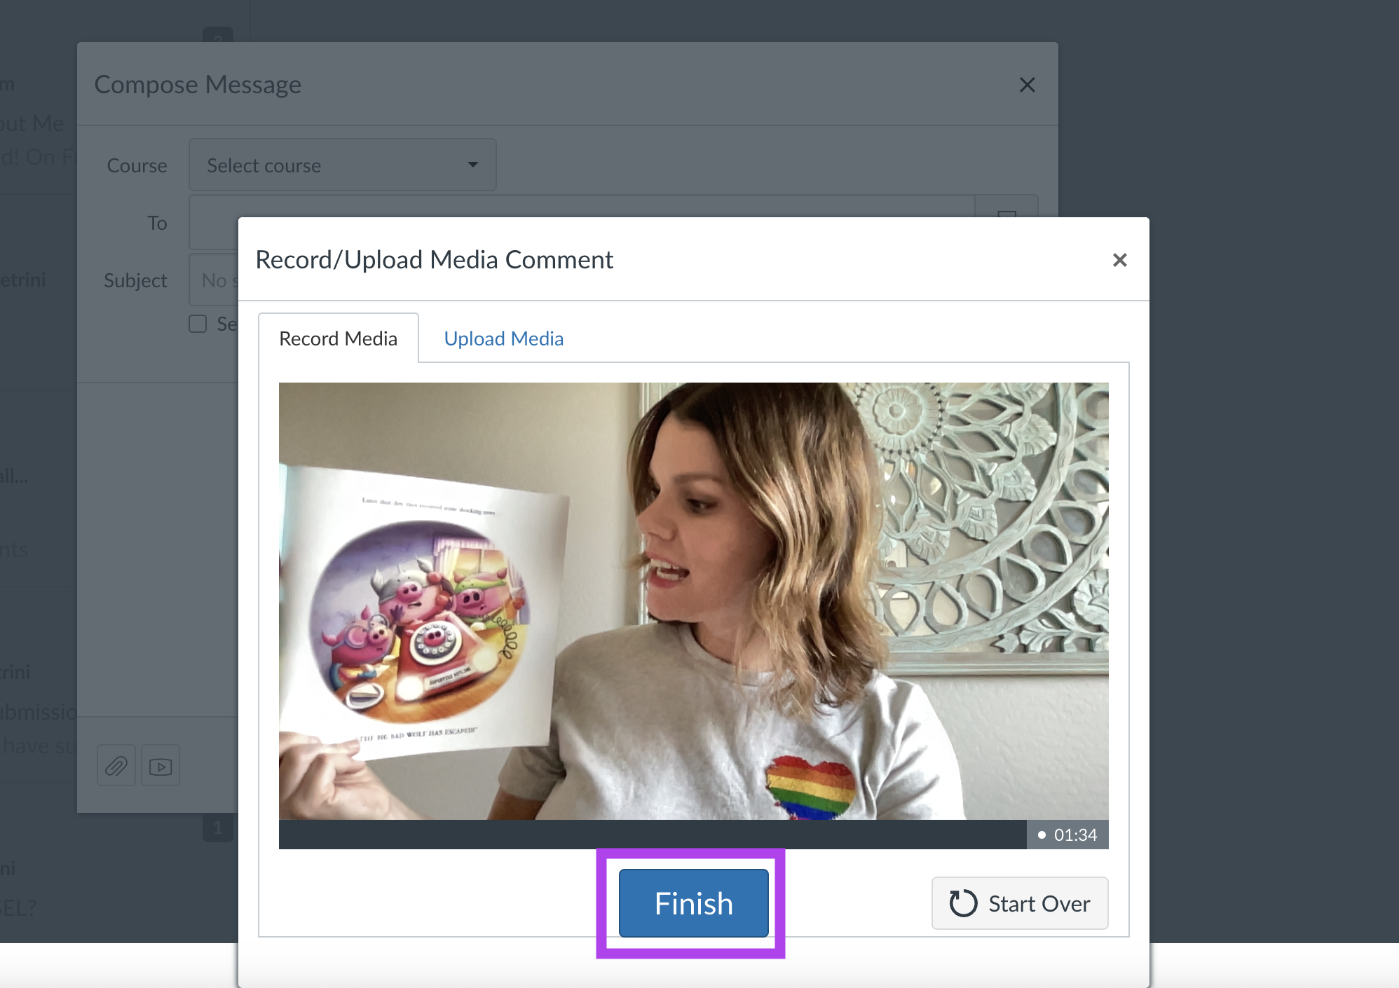Expand the To field recipient selector
The width and height of the screenshot is (1399, 988).
(x=1006, y=222)
